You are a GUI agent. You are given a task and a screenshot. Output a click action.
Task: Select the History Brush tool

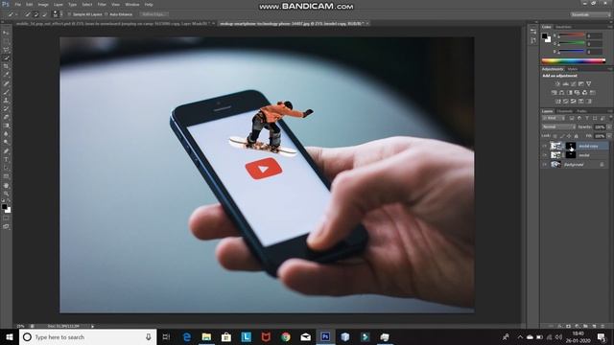click(6, 109)
